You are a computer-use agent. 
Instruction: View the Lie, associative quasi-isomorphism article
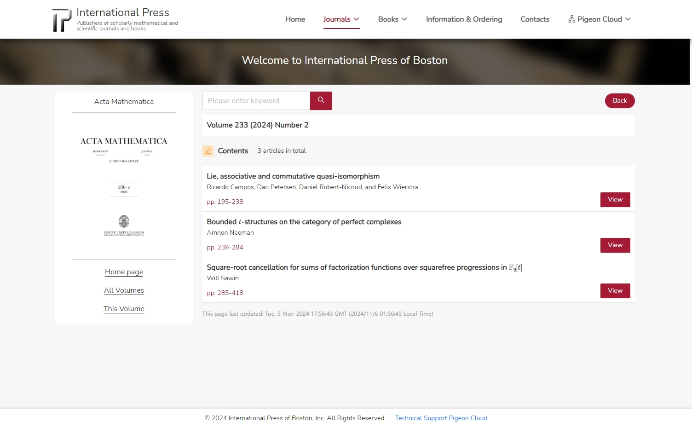615,200
